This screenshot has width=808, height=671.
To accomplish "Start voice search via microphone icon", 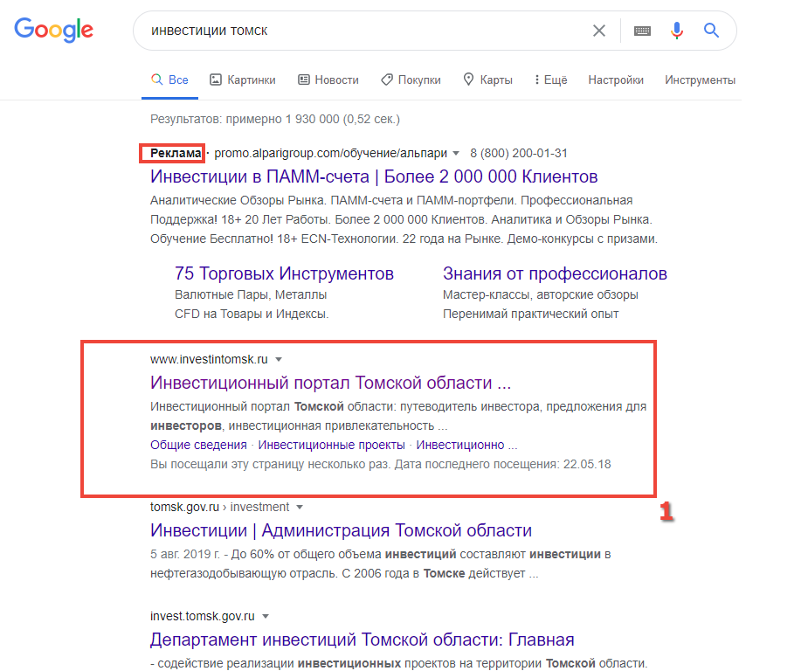I will coord(677,31).
